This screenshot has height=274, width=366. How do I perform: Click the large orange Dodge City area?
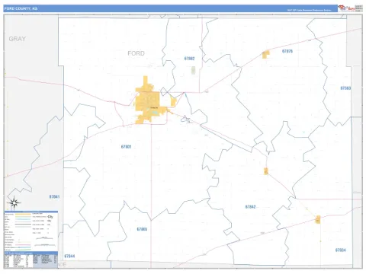click(147, 101)
